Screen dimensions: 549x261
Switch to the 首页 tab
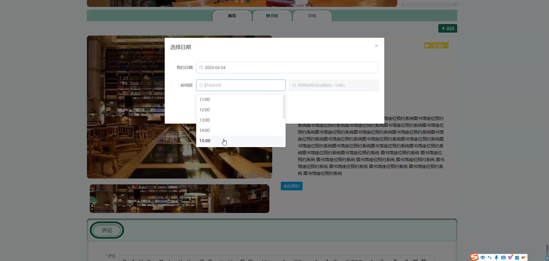tap(232, 16)
